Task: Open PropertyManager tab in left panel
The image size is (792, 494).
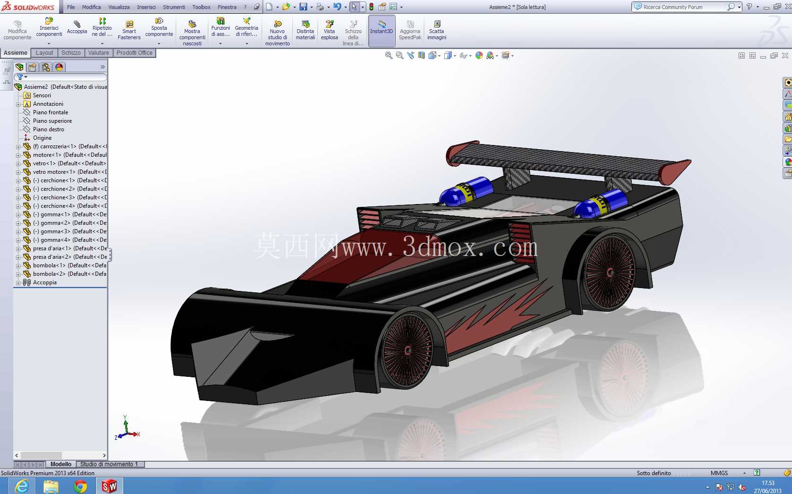Action: point(33,67)
